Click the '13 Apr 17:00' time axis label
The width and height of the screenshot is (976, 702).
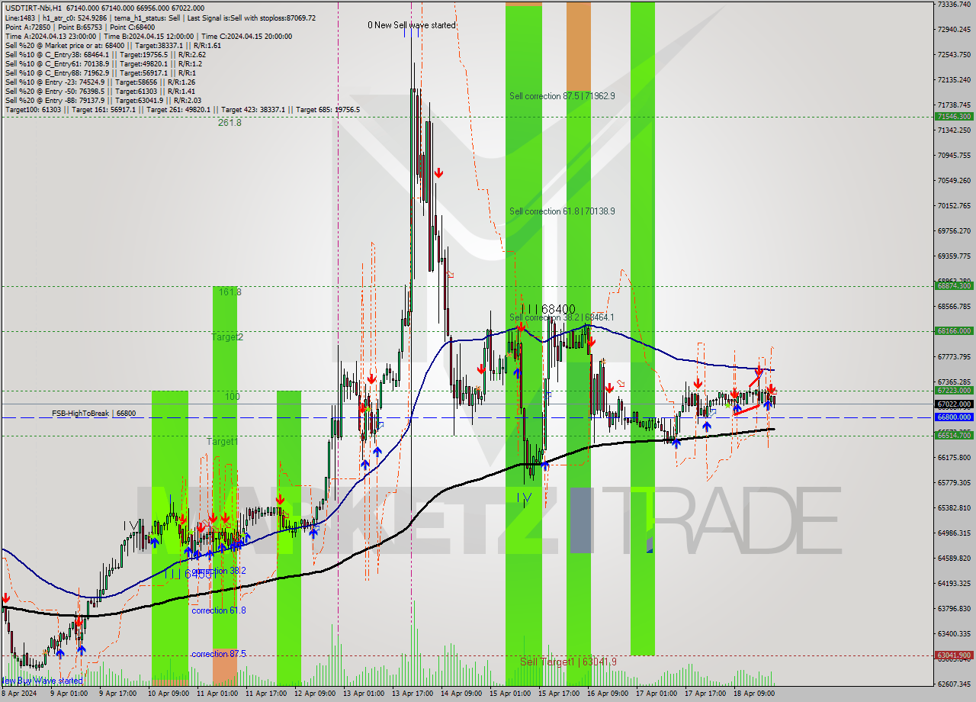click(412, 694)
